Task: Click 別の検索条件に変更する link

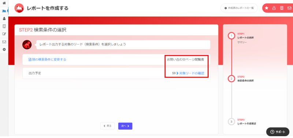Action: 47,59
